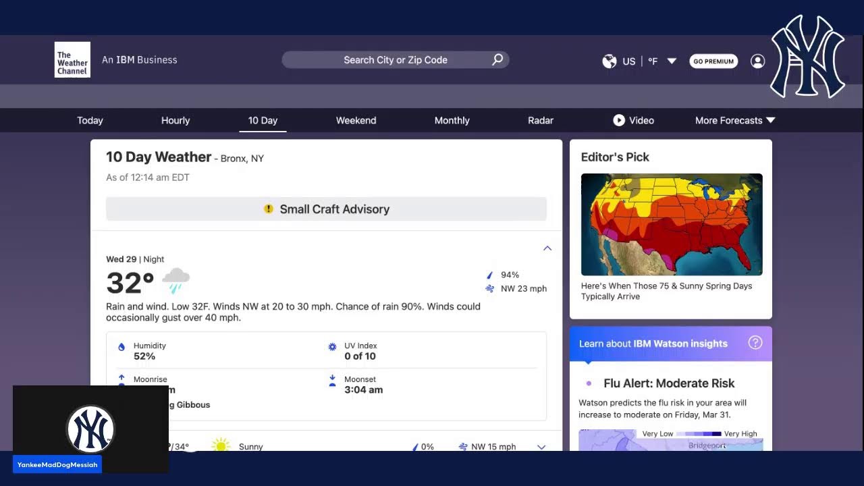Click Learn about IBM Watson insights banner
Screen dimensions: 864x486
(671, 344)
